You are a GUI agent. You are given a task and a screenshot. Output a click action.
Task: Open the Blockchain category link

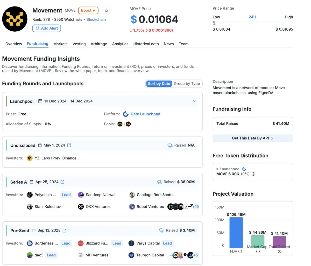[96, 19]
